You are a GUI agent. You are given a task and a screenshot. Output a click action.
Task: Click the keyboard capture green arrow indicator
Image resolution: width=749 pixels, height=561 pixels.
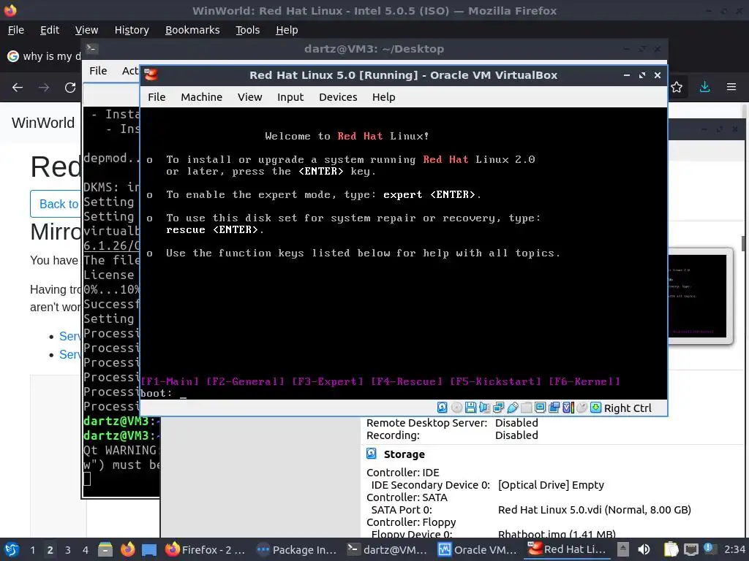pos(595,408)
